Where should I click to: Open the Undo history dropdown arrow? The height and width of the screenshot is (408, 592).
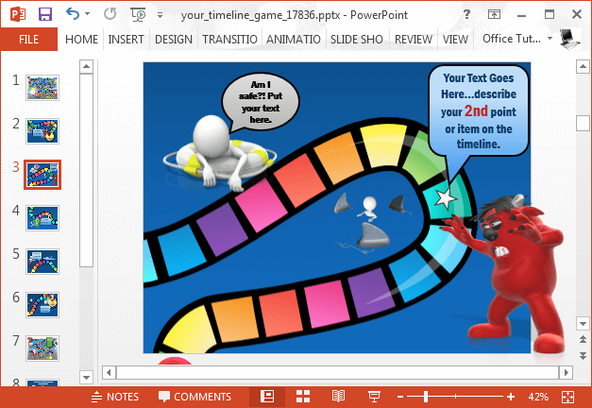pos(88,14)
